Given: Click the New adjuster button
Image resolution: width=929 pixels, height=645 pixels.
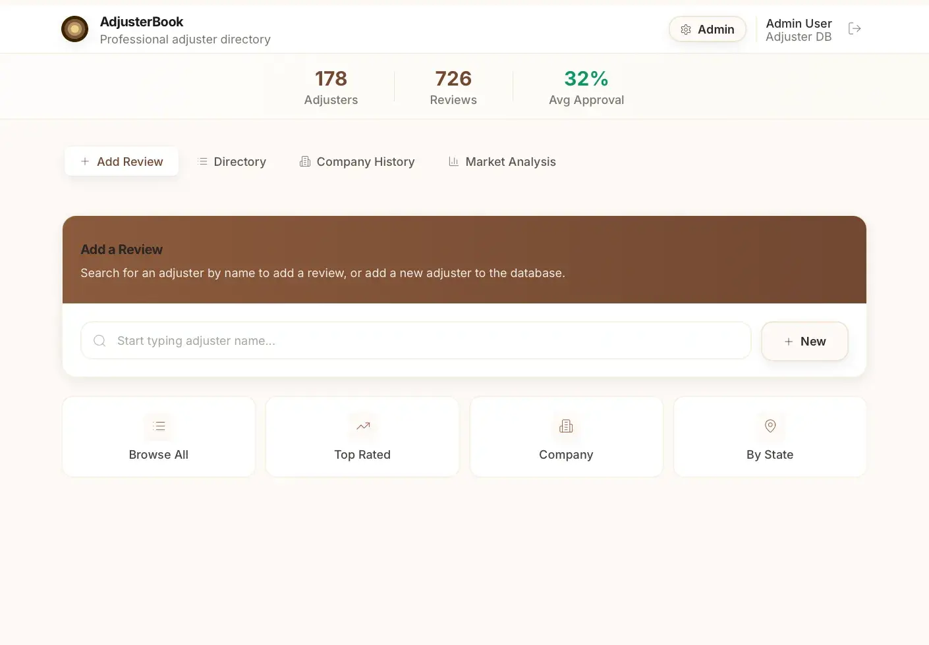Looking at the screenshot, I should [x=804, y=341].
